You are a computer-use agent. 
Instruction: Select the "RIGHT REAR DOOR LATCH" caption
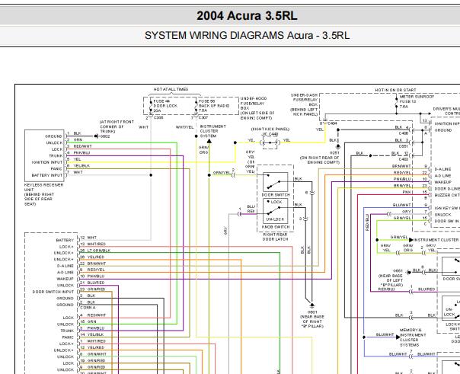tap(275, 237)
